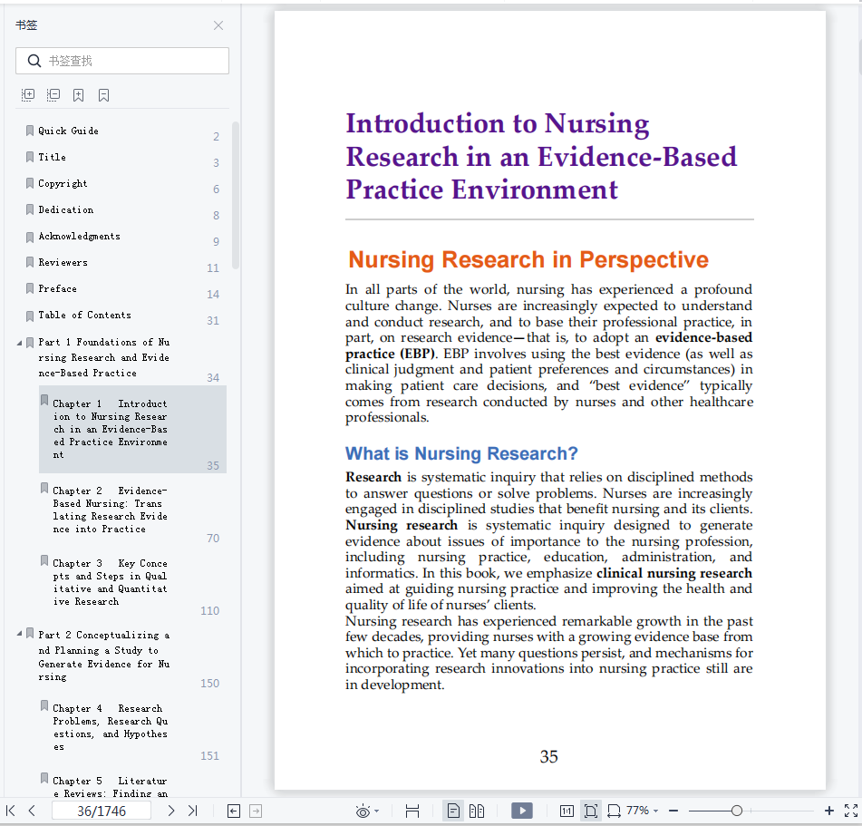
Task: Click the delete bookmark icon
Action: (x=104, y=95)
